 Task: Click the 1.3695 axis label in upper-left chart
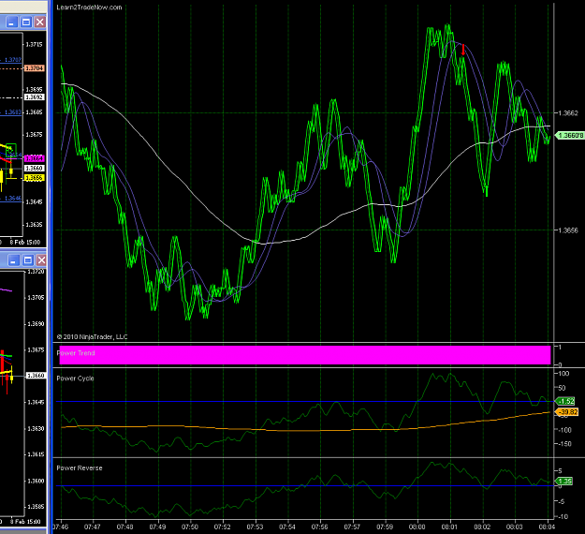tap(34, 90)
